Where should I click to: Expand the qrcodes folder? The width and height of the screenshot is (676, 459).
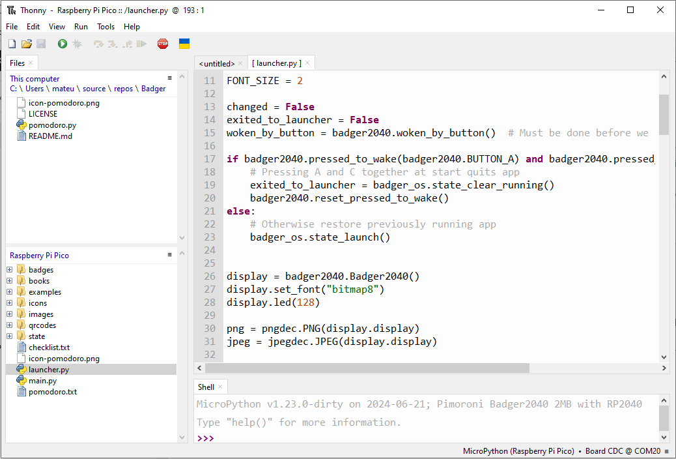[x=10, y=325]
